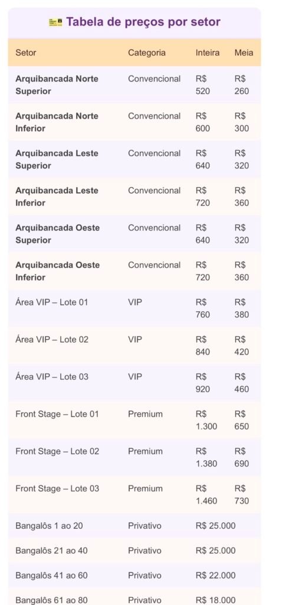Select the Bangalôs 1 ao 20 row

(x=134, y=525)
